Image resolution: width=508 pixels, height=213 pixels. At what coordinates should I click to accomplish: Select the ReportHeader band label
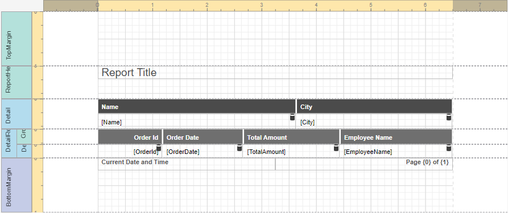[16, 82]
